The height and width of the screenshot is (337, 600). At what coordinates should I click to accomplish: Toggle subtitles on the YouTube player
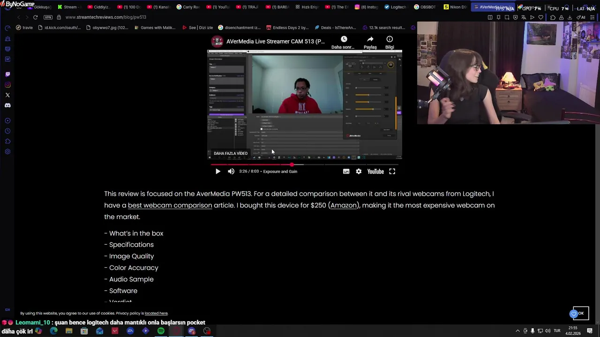346,171
